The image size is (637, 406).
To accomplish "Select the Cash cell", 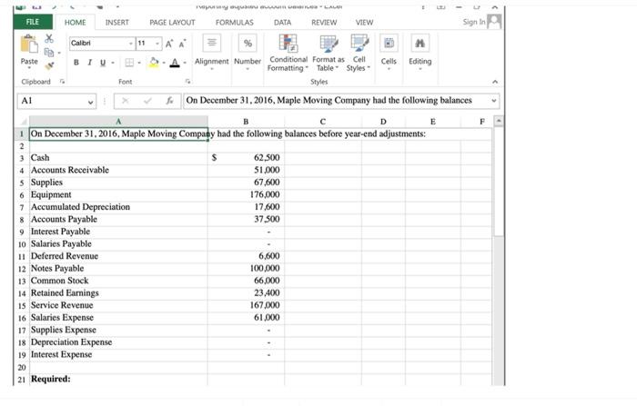I will coord(118,158).
